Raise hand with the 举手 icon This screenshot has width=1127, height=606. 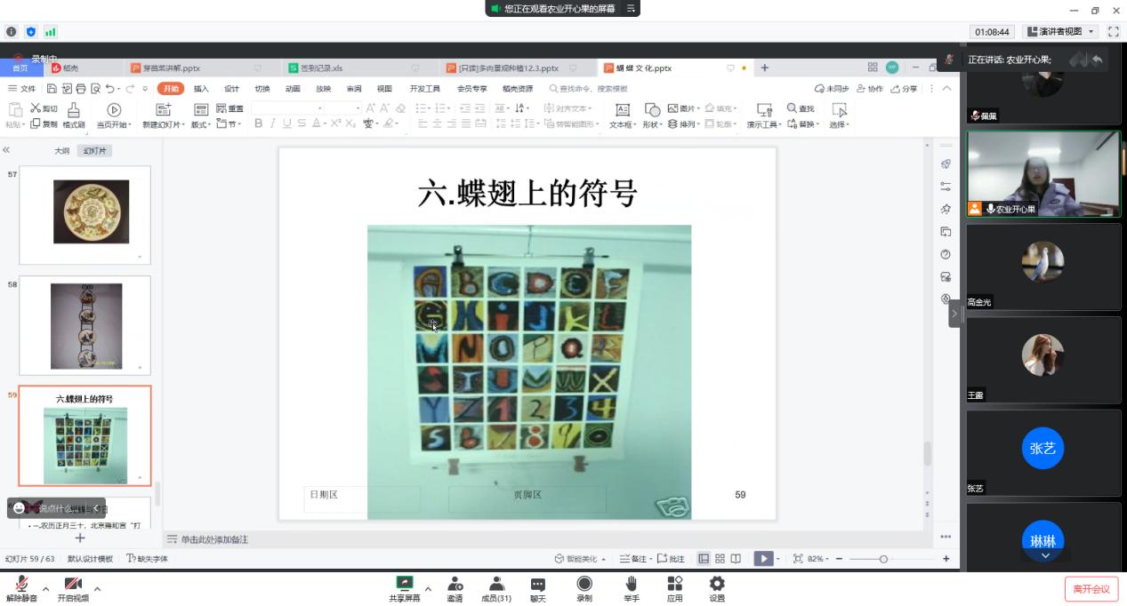tap(632, 587)
